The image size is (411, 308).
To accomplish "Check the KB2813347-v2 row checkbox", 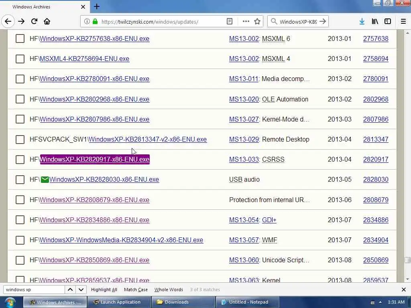I will pos(20,139).
